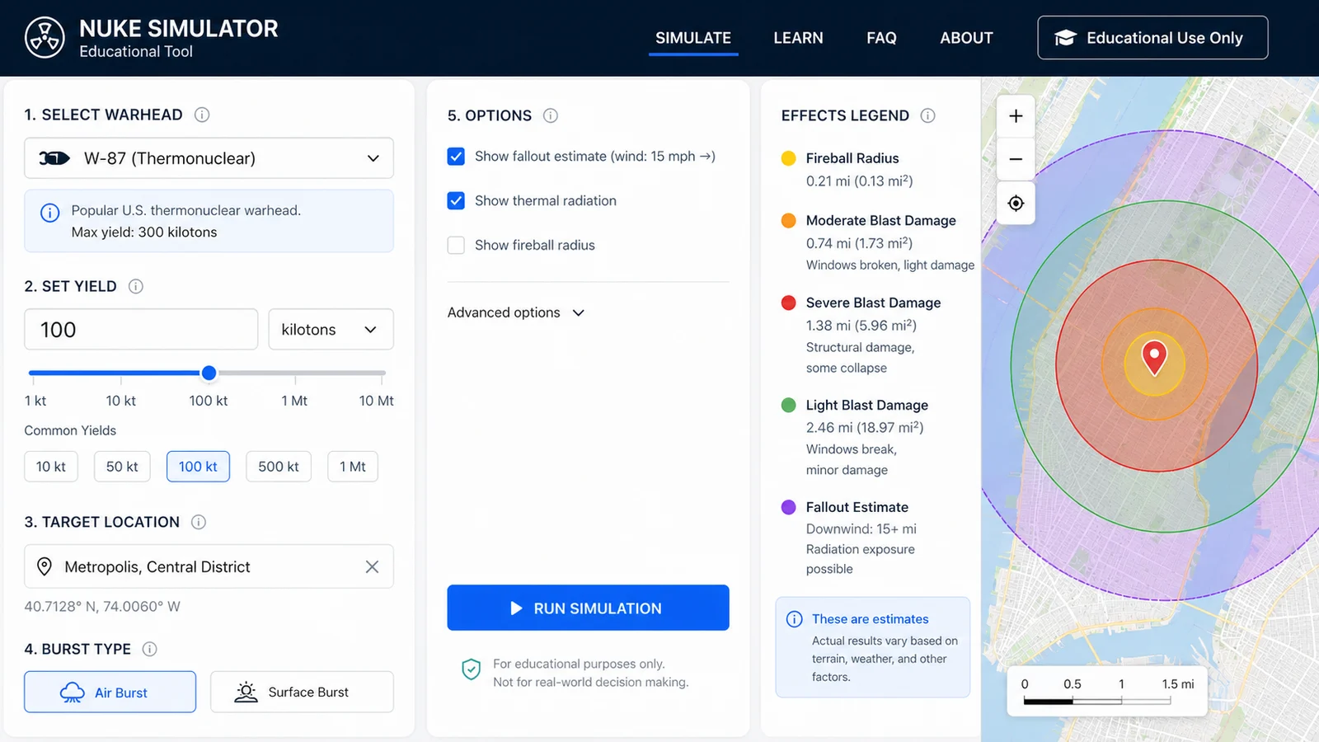Expand Advanced options
1319x742 pixels.
click(516, 312)
